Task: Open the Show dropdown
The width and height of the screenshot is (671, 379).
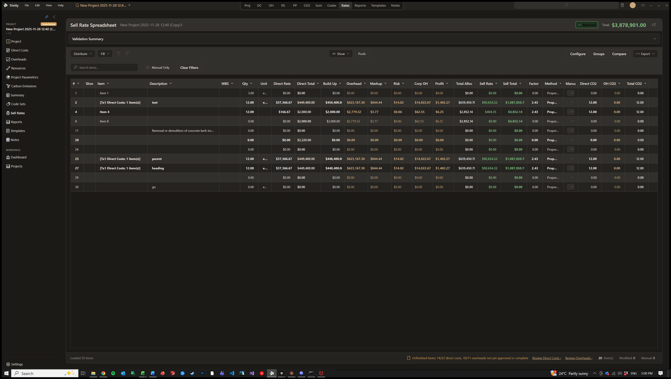Action: pyautogui.click(x=341, y=54)
